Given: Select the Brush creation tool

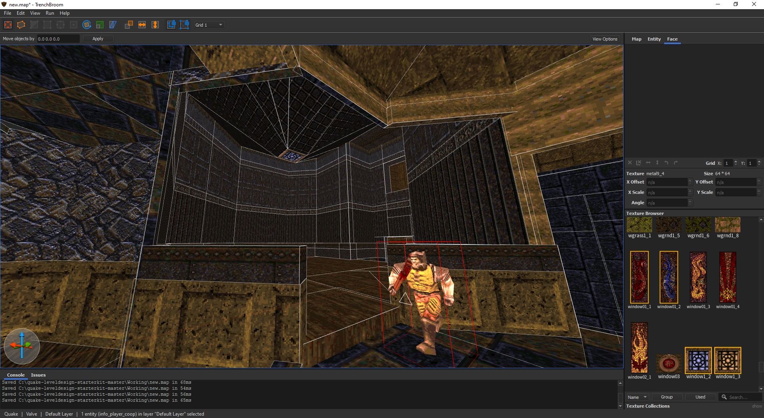Looking at the screenshot, I should 21,25.
